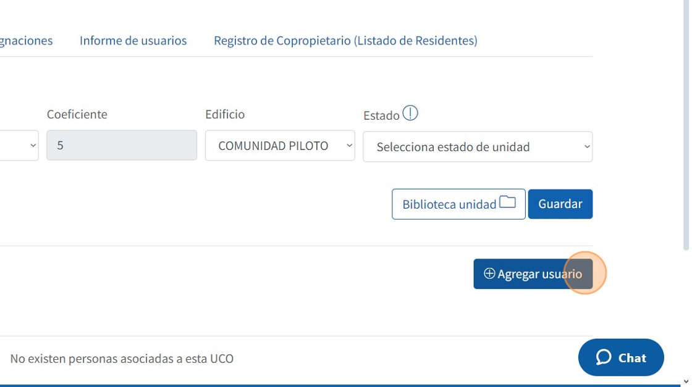Click the info icon beside Estado
The width and height of the screenshot is (692, 387).
[410, 114]
